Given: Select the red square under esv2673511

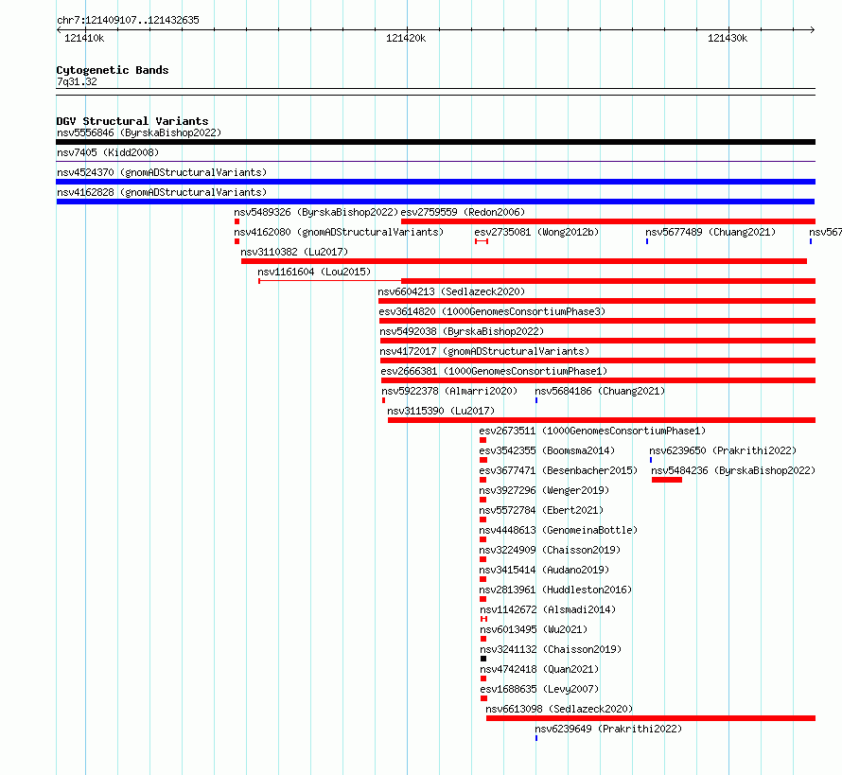Looking at the screenshot, I should tap(482, 440).
